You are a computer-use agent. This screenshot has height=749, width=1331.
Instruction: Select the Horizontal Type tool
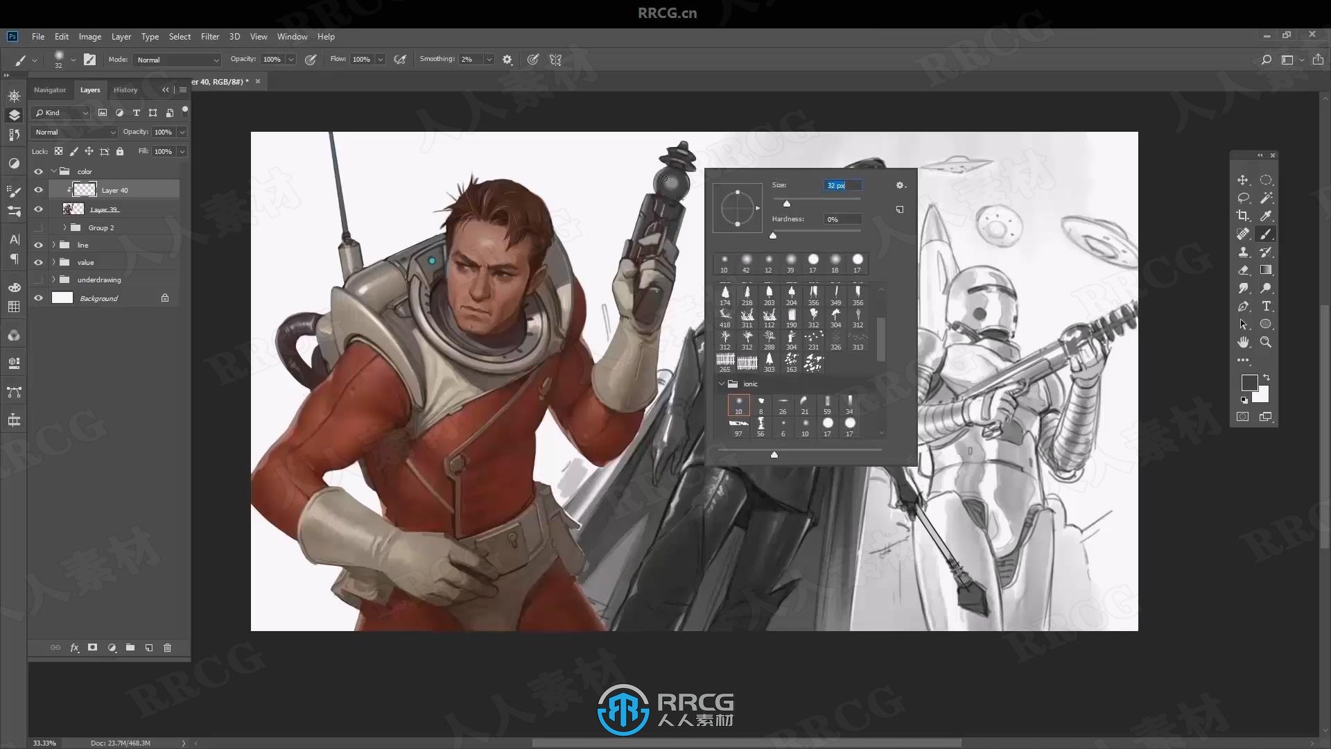tap(1266, 307)
